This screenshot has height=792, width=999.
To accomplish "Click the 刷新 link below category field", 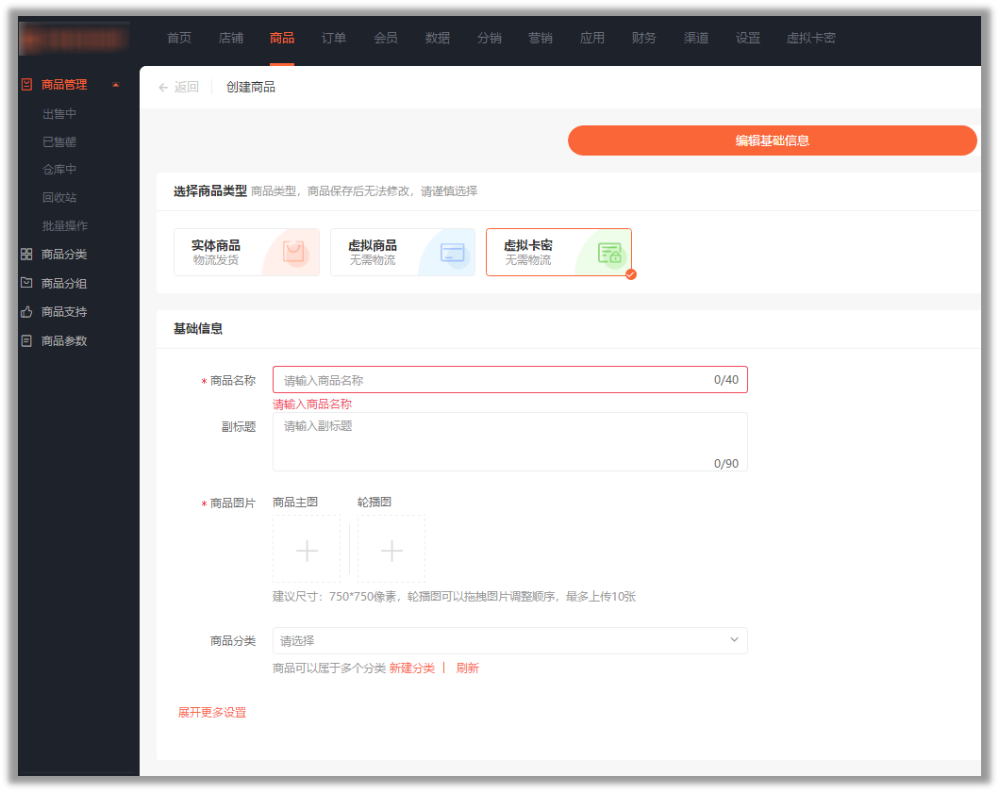I will click(x=468, y=668).
